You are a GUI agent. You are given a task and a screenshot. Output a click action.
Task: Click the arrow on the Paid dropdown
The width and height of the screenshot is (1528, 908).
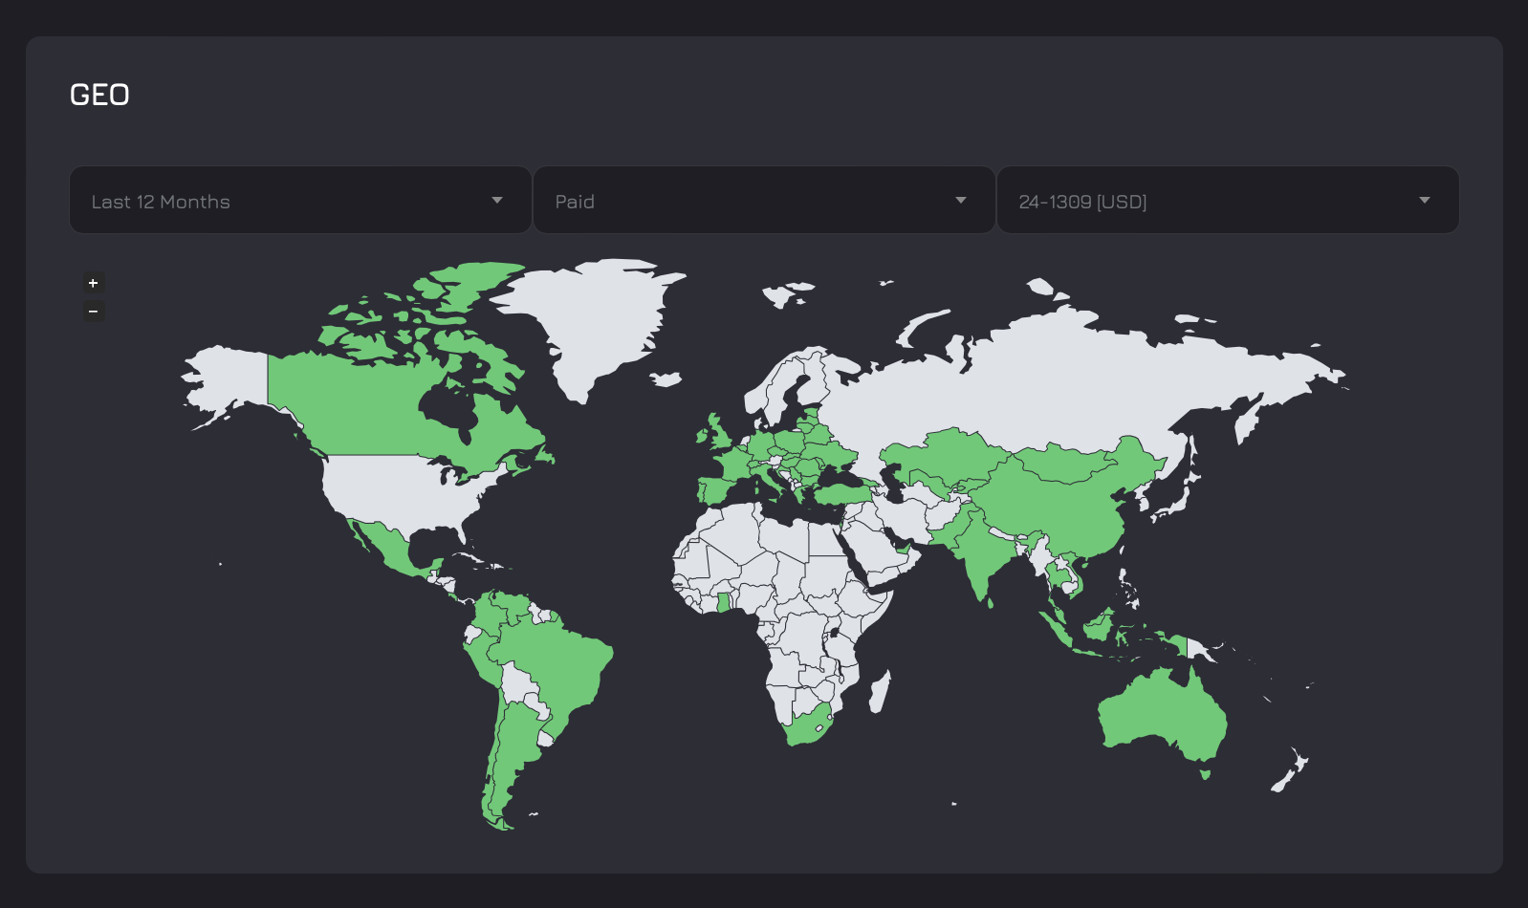tap(961, 201)
